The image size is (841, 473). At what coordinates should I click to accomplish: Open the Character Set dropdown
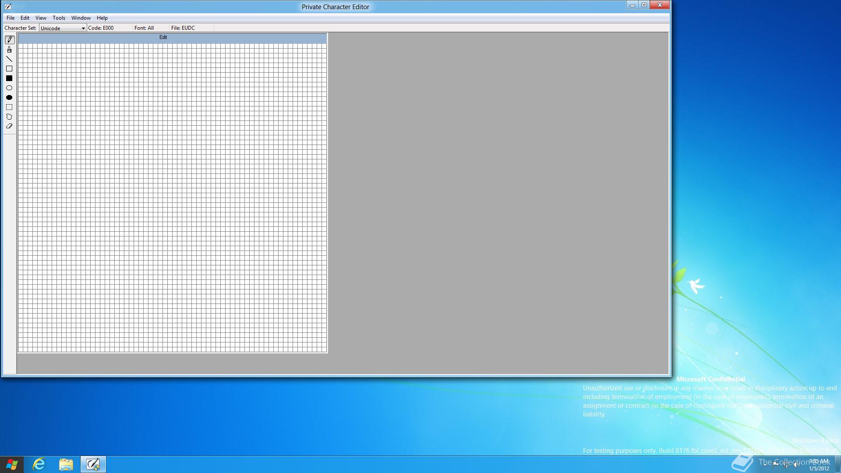(x=63, y=28)
